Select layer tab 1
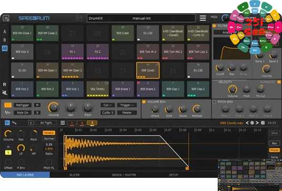The image size is (282, 191). (x=72, y=123)
